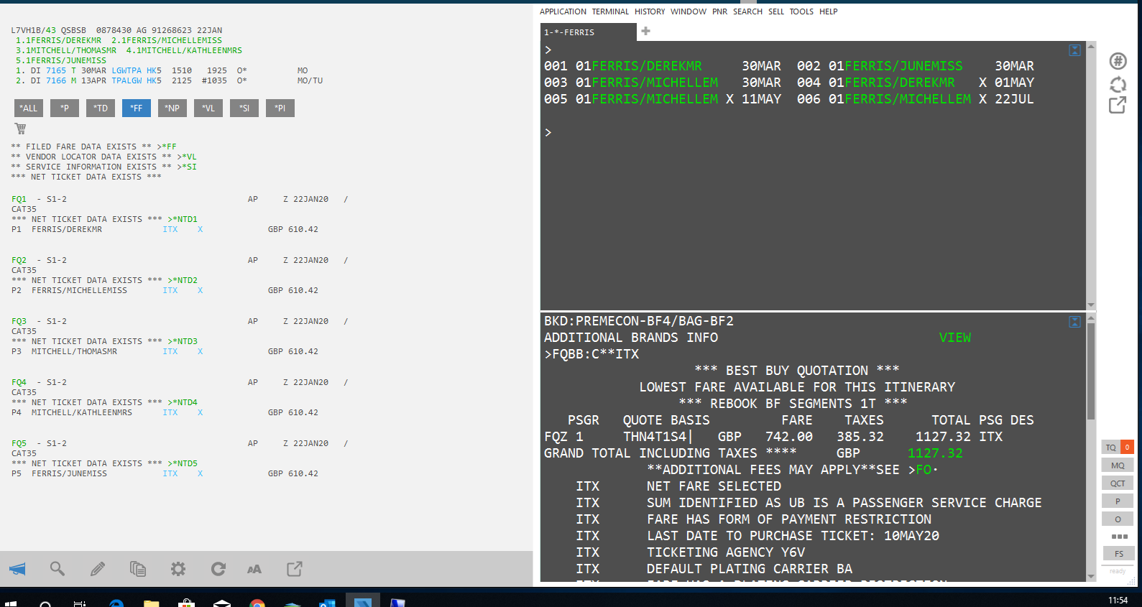Open File Explorer from the taskbar

click(151, 602)
